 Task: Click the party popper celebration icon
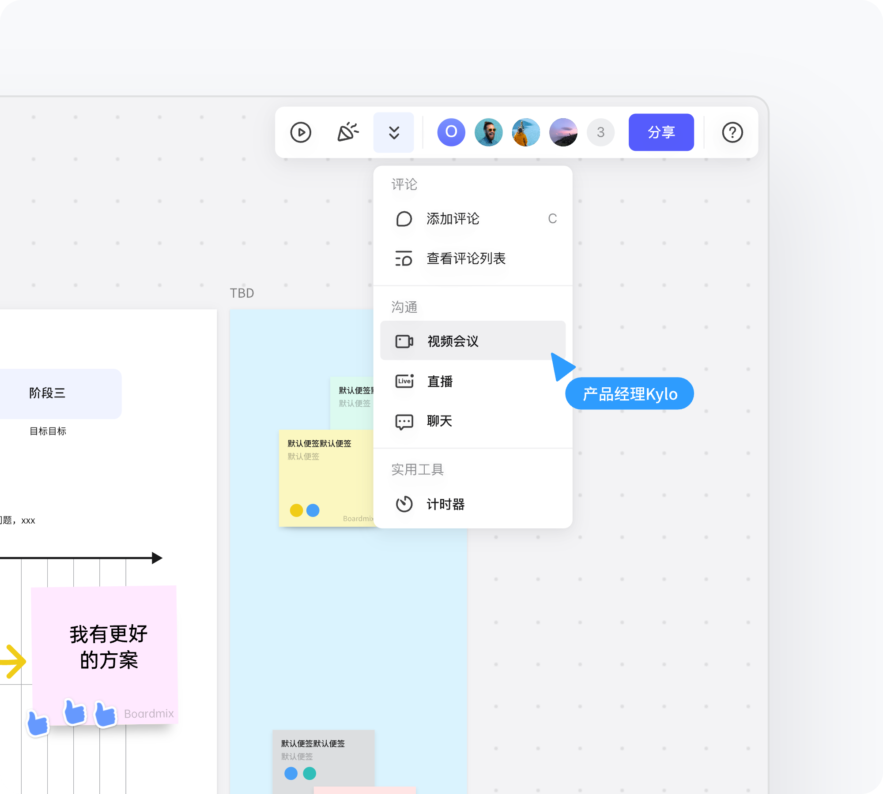tap(347, 132)
